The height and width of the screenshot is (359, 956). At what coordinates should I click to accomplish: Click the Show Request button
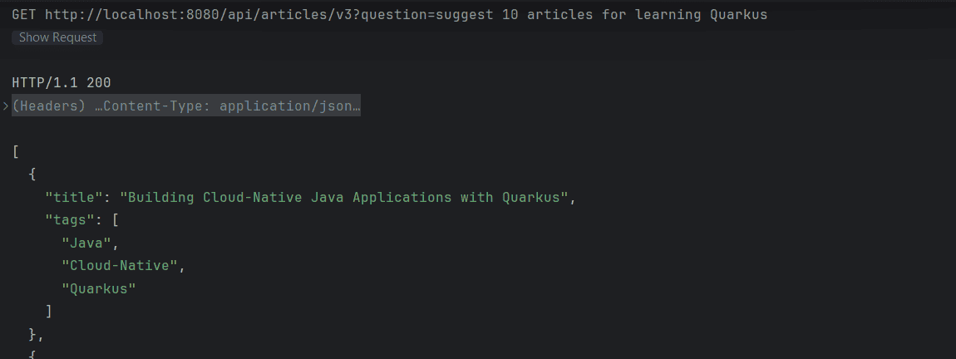57,37
